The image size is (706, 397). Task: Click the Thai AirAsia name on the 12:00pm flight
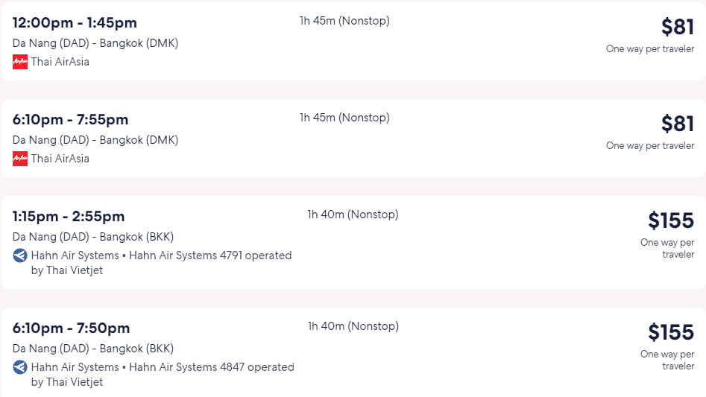60,62
